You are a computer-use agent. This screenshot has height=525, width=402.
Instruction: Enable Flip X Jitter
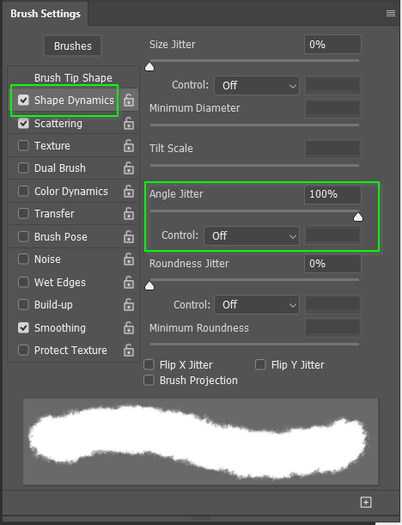(x=149, y=364)
